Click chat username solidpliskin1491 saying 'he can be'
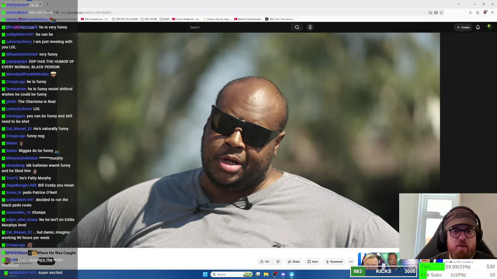This screenshot has height=279, width=497. click(x=20, y=34)
